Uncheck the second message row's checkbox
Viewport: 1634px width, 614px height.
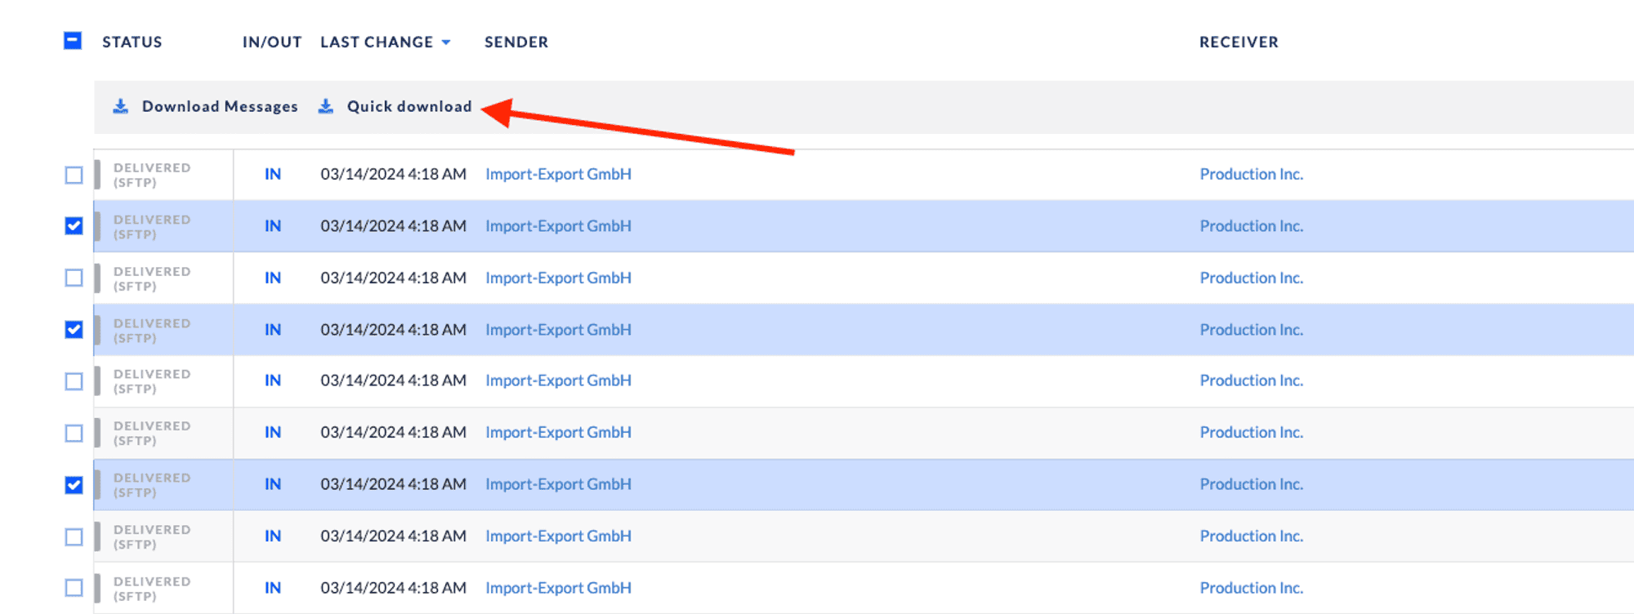pyautogui.click(x=74, y=226)
